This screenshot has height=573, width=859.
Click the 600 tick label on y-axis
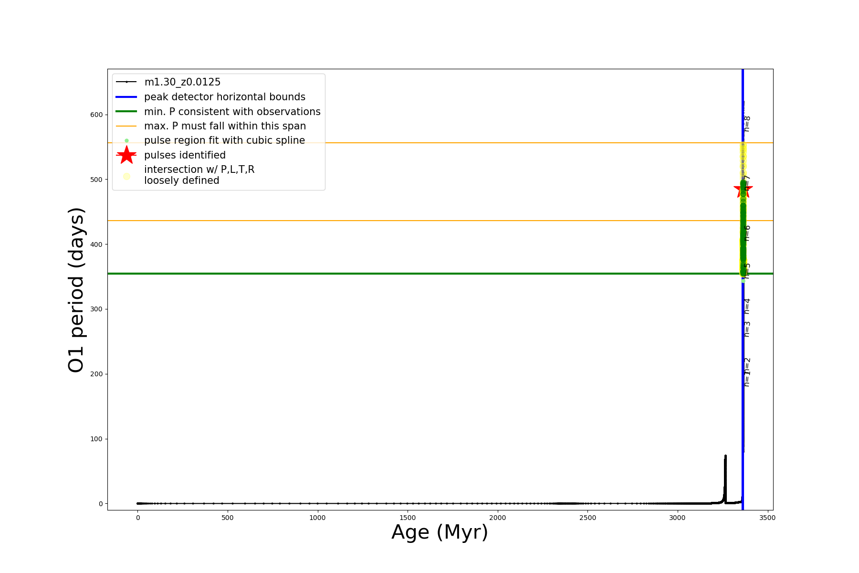[96, 115]
